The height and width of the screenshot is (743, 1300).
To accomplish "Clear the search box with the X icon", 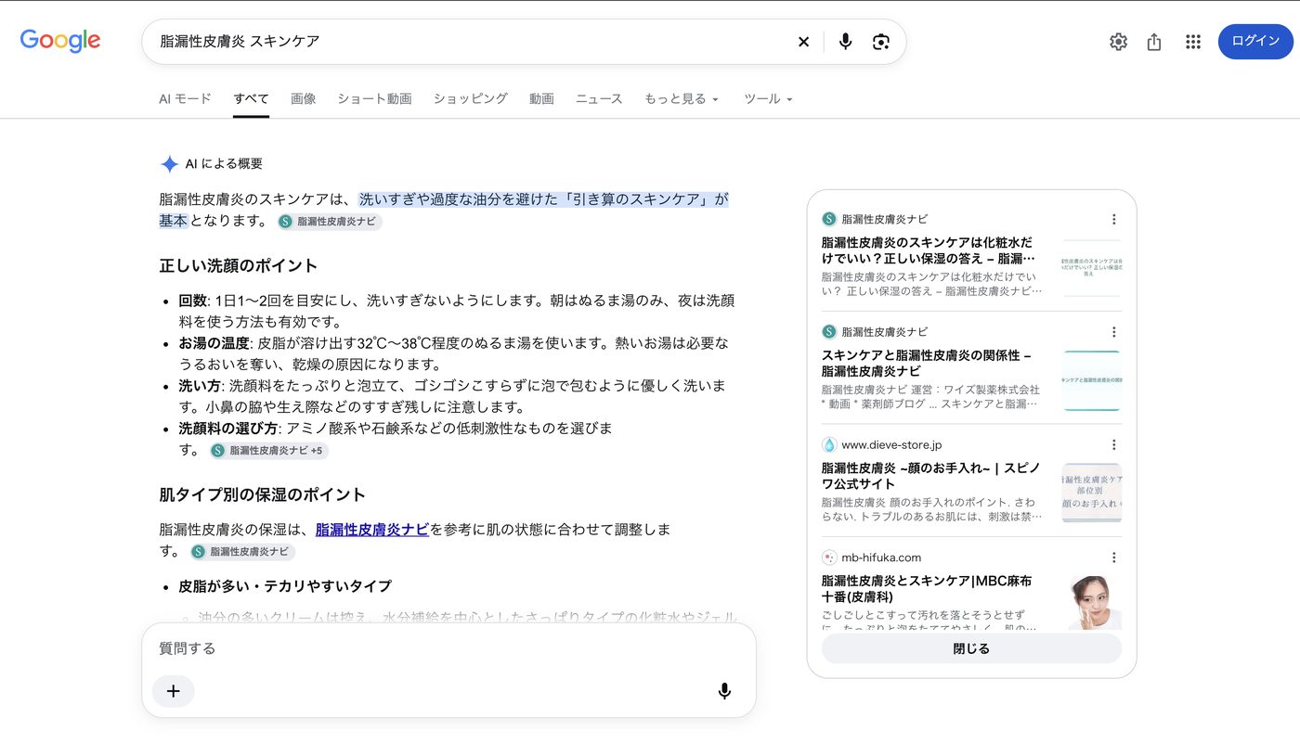I will pos(803,42).
